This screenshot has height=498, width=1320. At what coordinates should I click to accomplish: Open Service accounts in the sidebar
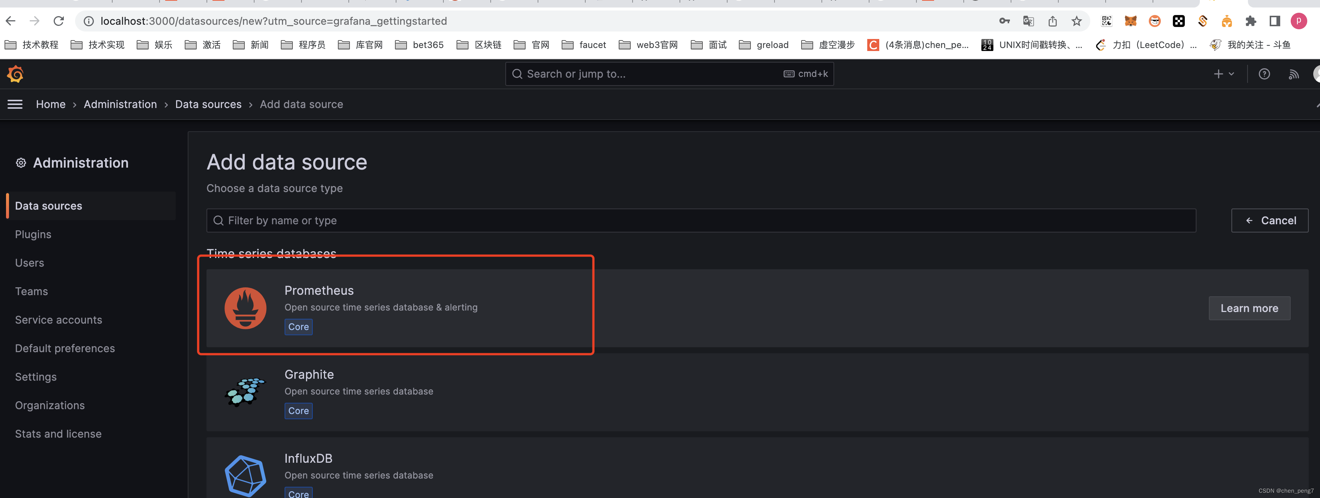59,320
